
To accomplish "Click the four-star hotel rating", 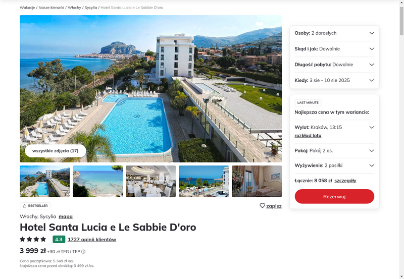I will pos(33,239).
